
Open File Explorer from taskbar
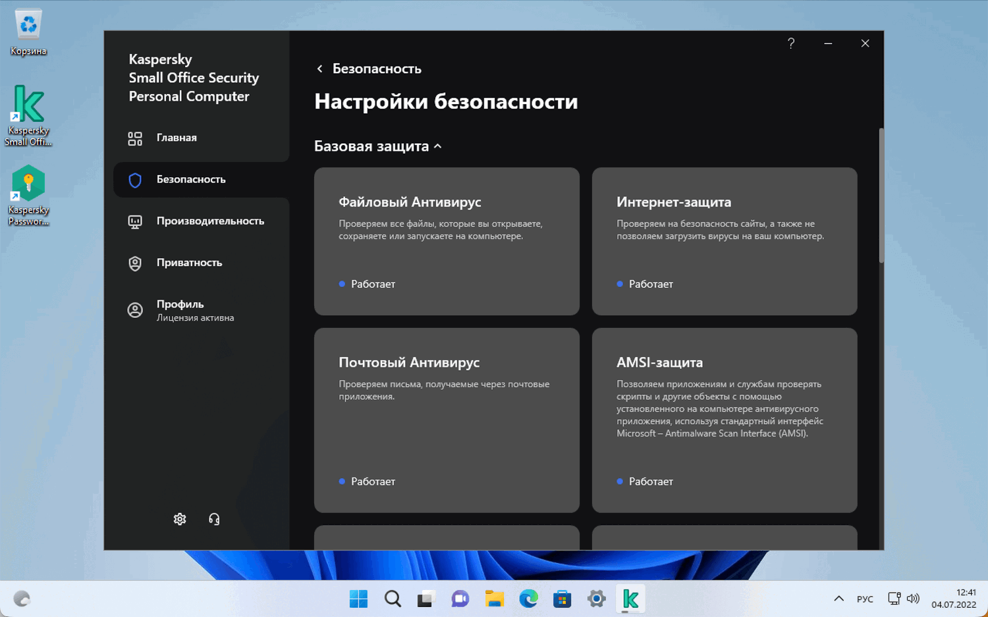[495, 599]
